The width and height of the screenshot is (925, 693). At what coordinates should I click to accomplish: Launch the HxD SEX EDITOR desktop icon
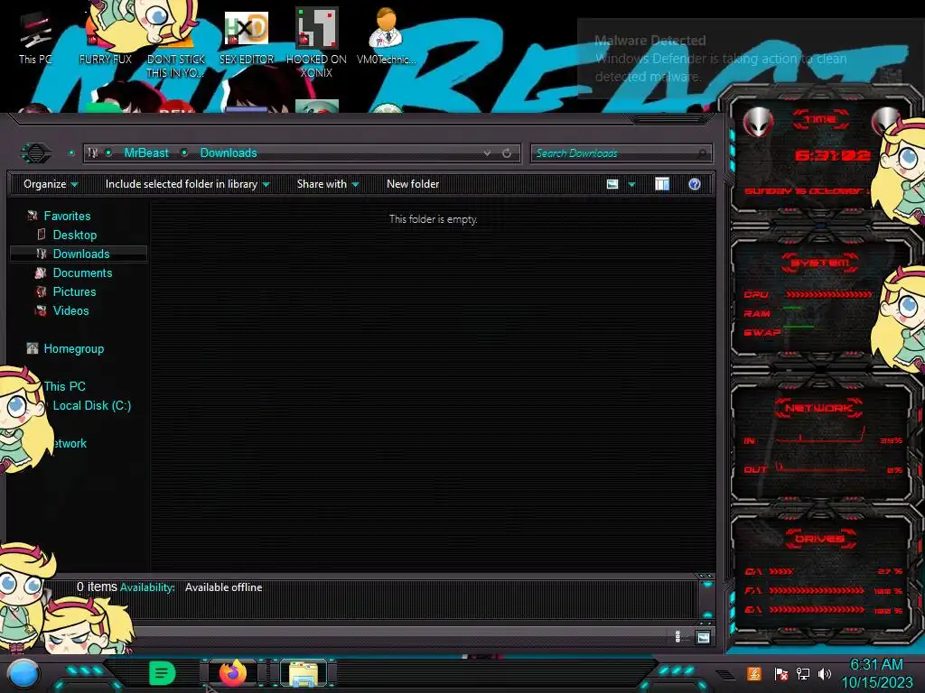click(247, 36)
